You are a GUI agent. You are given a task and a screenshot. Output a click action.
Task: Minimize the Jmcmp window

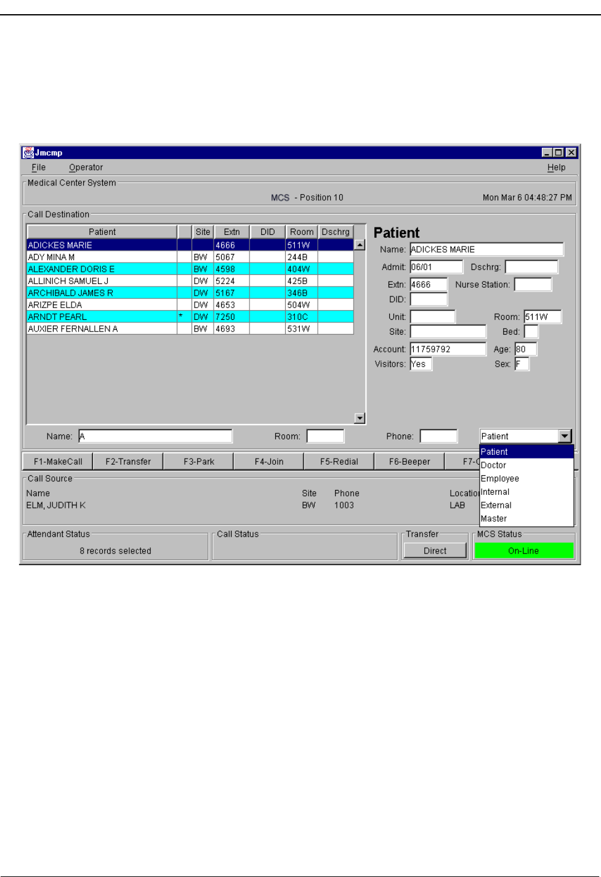547,152
